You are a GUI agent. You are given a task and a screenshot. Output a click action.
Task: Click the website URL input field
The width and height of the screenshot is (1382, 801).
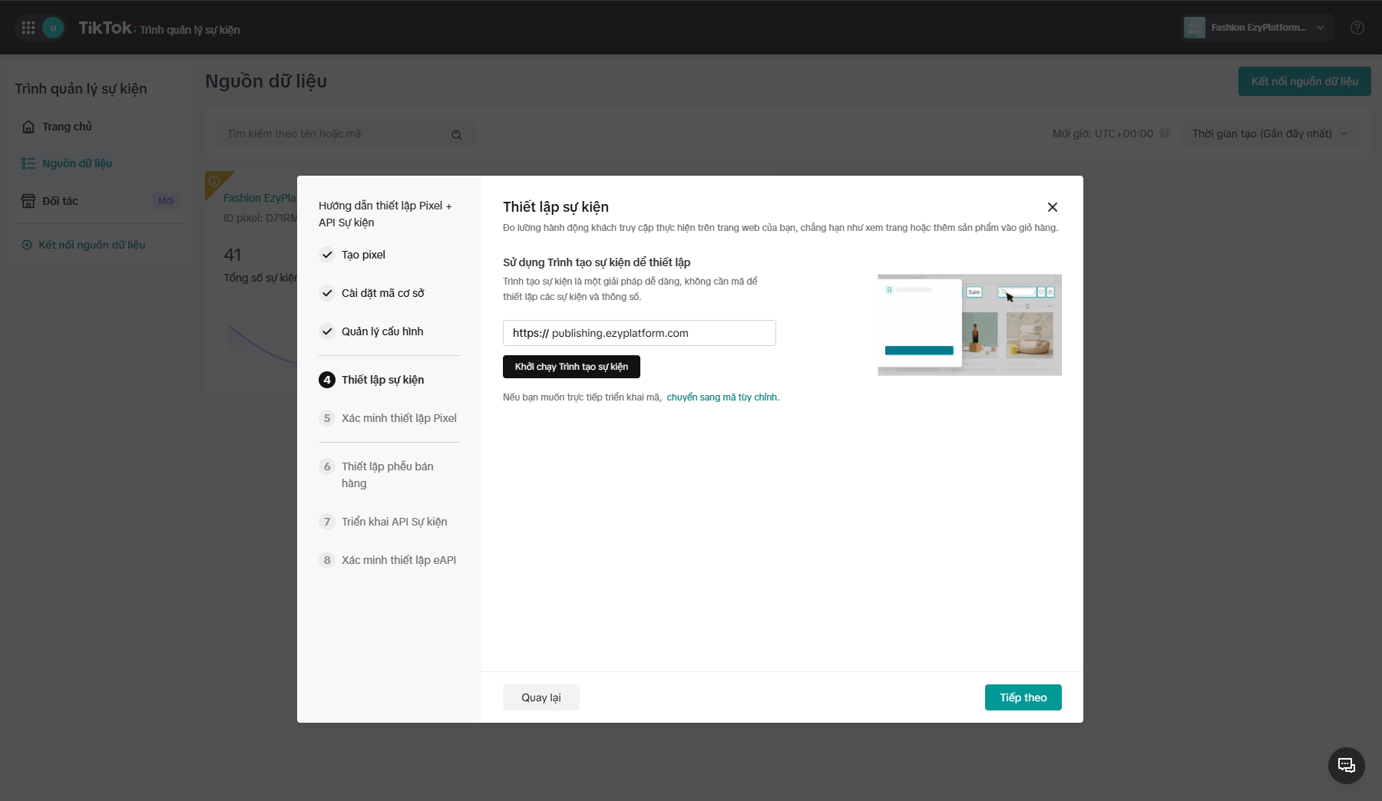click(x=640, y=333)
